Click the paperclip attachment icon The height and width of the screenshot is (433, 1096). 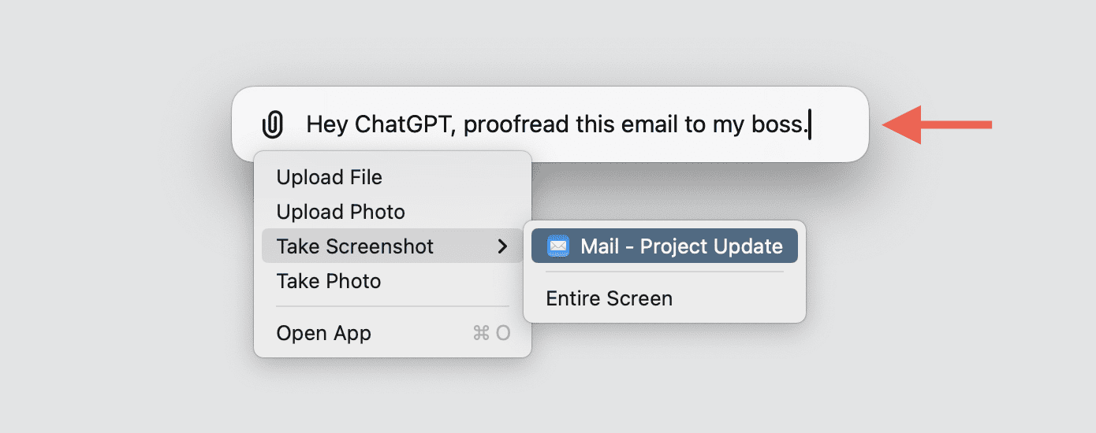pos(272,124)
